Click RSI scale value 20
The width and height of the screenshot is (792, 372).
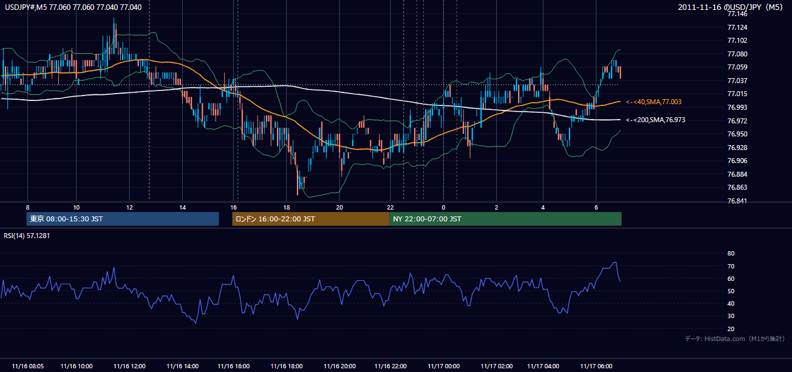731,329
